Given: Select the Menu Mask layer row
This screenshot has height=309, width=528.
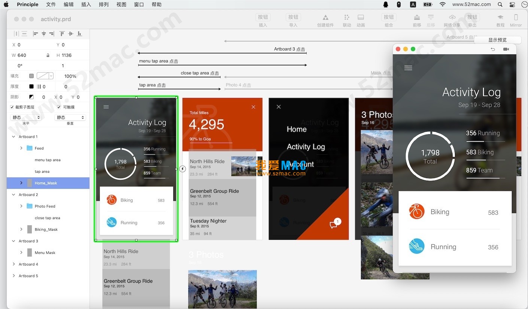Looking at the screenshot, I should 48,253.
